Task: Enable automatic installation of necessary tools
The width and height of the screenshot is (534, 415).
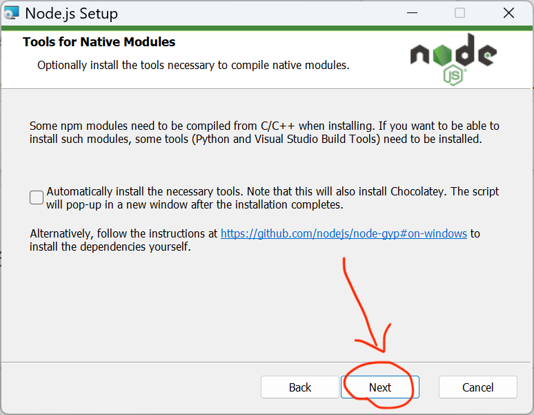Action: 37,197
